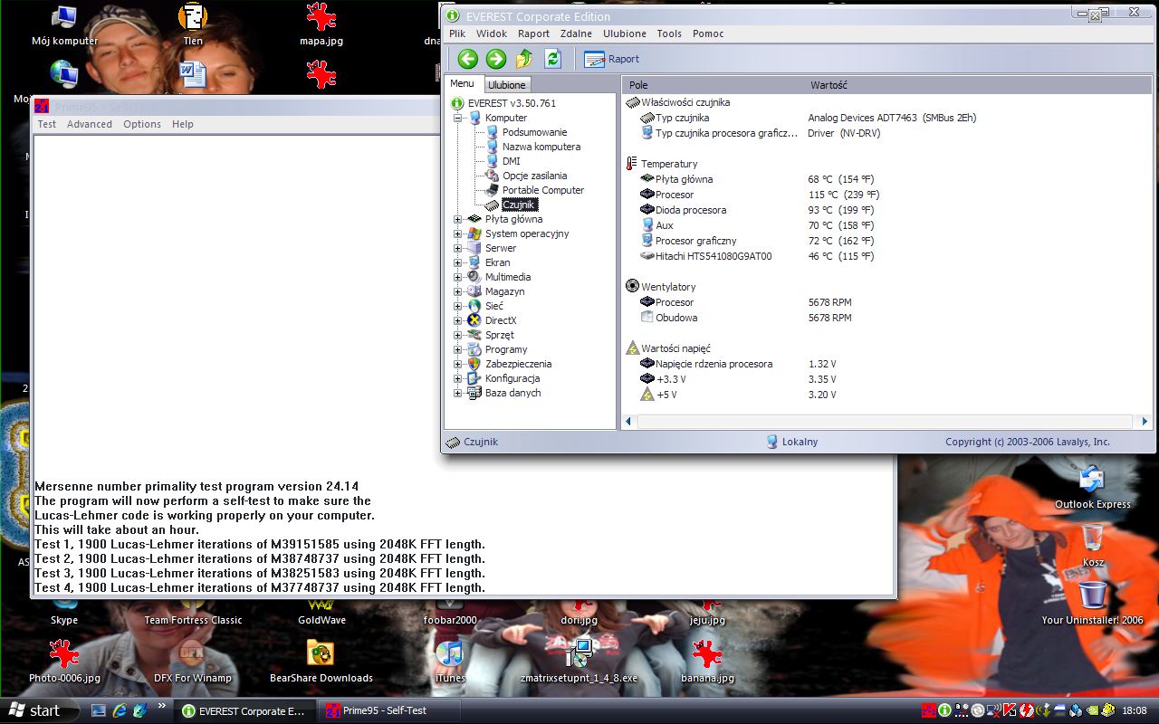The width and height of the screenshot is (1159, 724).
Task: Click the Wartość column header
Action: click(x=978, y=85)
